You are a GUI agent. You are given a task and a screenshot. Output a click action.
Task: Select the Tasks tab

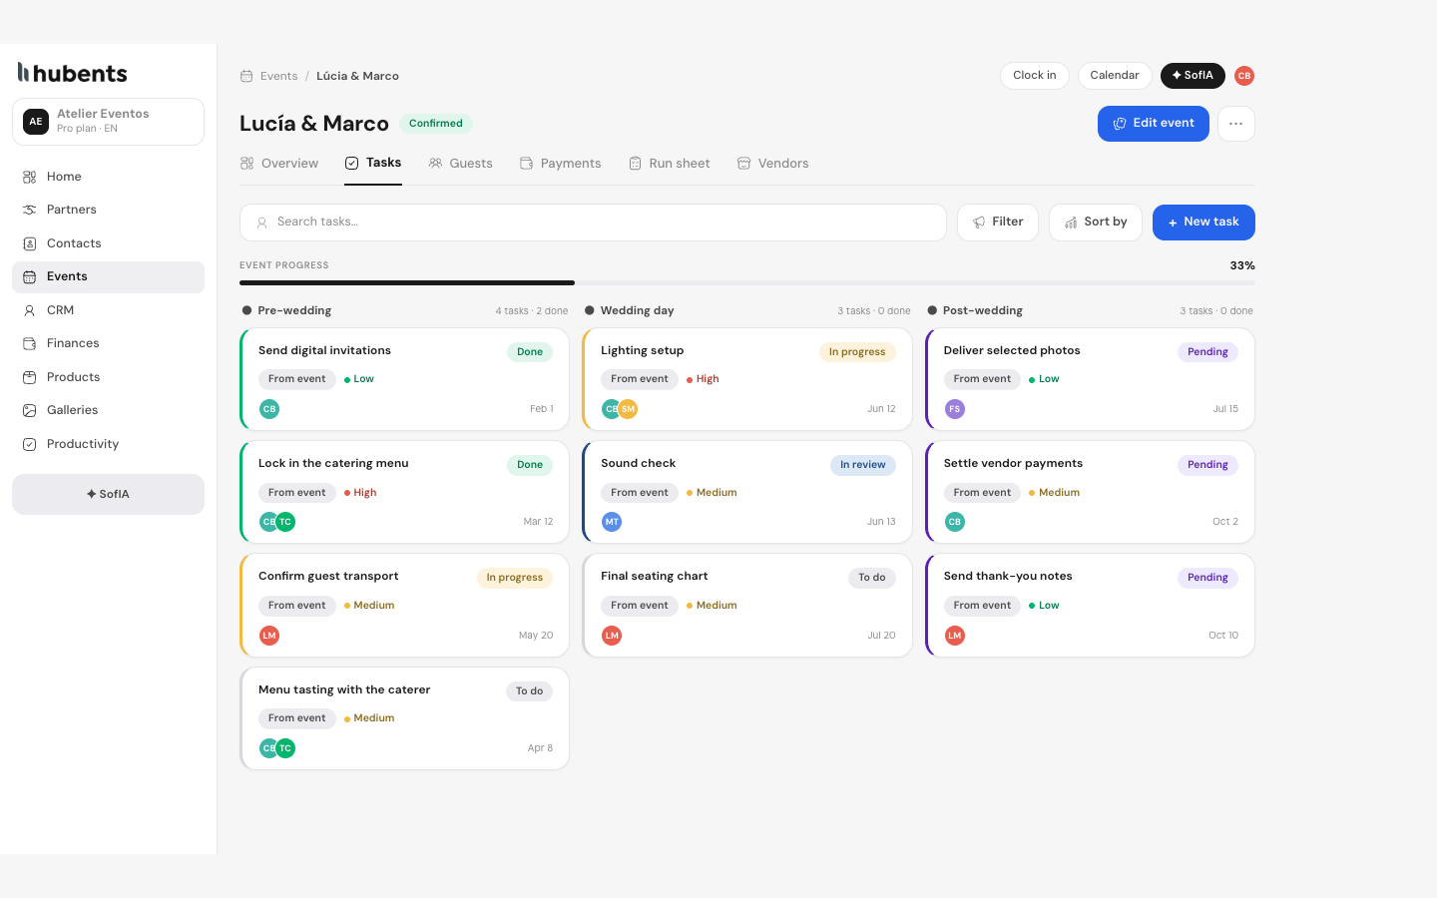373,164
